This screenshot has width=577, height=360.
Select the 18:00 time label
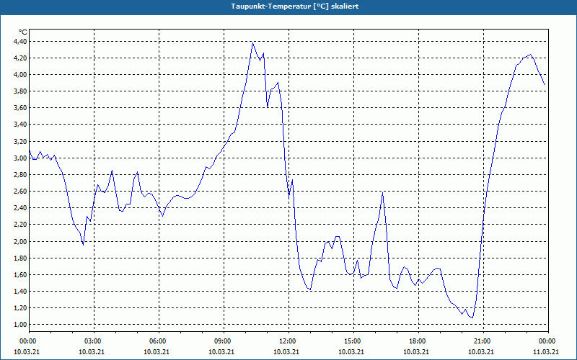(418, 341)
